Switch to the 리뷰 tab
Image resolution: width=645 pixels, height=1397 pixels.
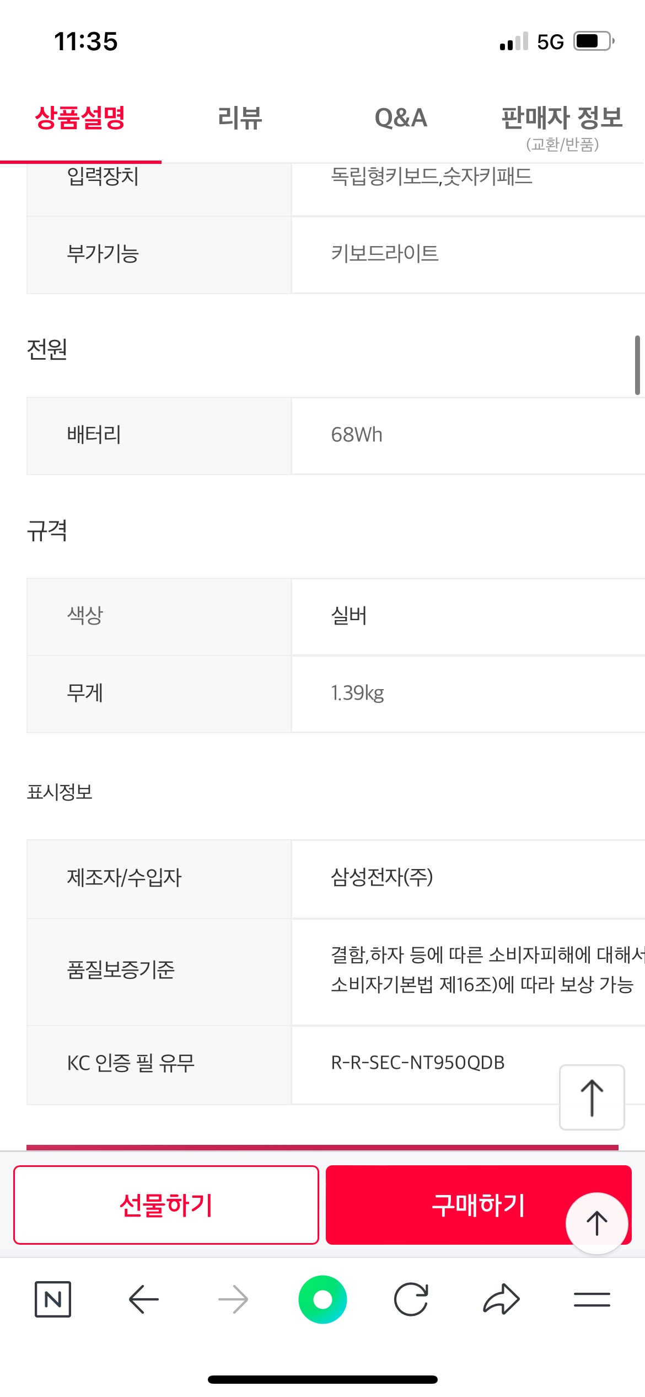tap(240, 118)
